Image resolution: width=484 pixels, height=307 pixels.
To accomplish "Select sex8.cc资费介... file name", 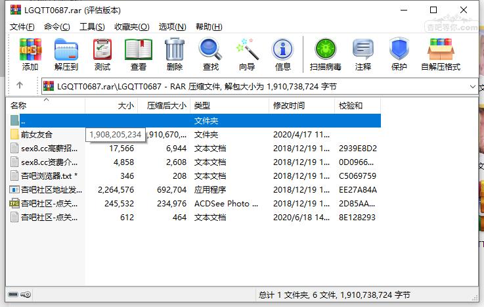I will tap(49, 162).
